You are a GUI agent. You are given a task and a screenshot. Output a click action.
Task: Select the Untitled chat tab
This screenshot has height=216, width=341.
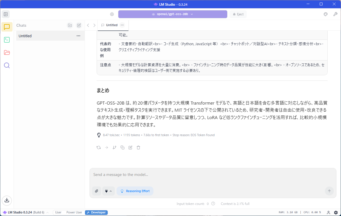(x=111, y=25)
